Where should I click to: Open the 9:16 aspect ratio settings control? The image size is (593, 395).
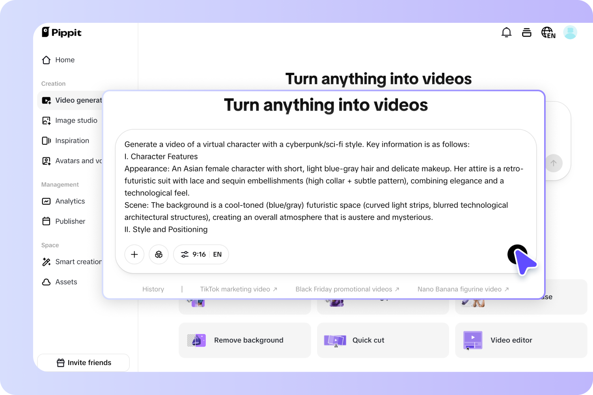193,254
